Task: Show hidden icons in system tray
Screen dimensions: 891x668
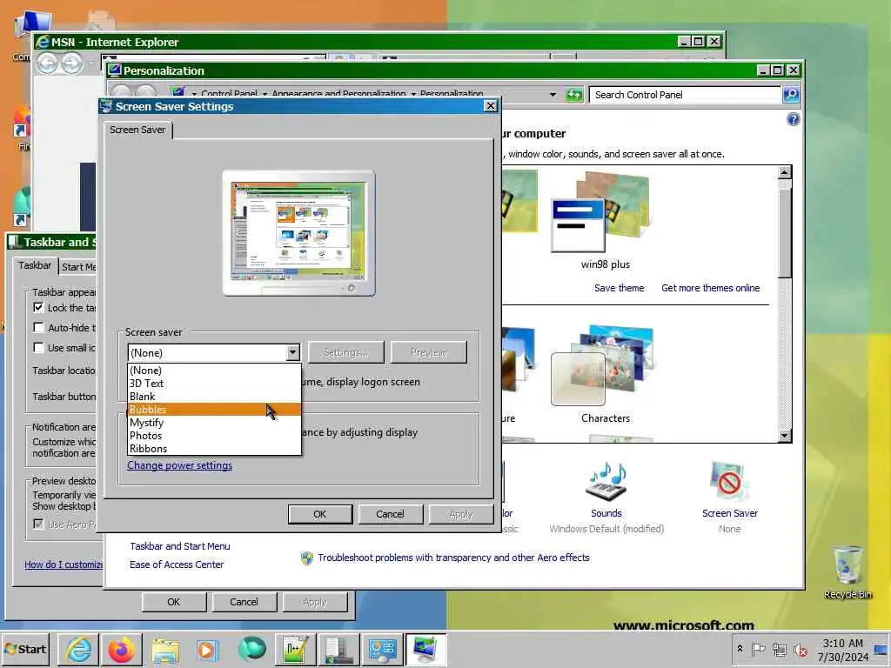Action: (x=740, y=649)
